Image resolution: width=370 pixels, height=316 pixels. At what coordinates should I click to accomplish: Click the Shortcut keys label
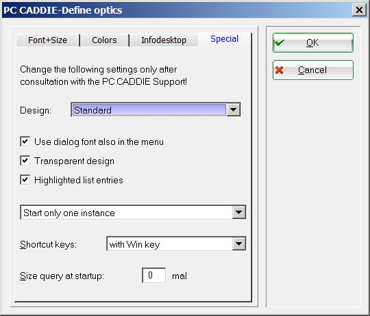[49, 244]
